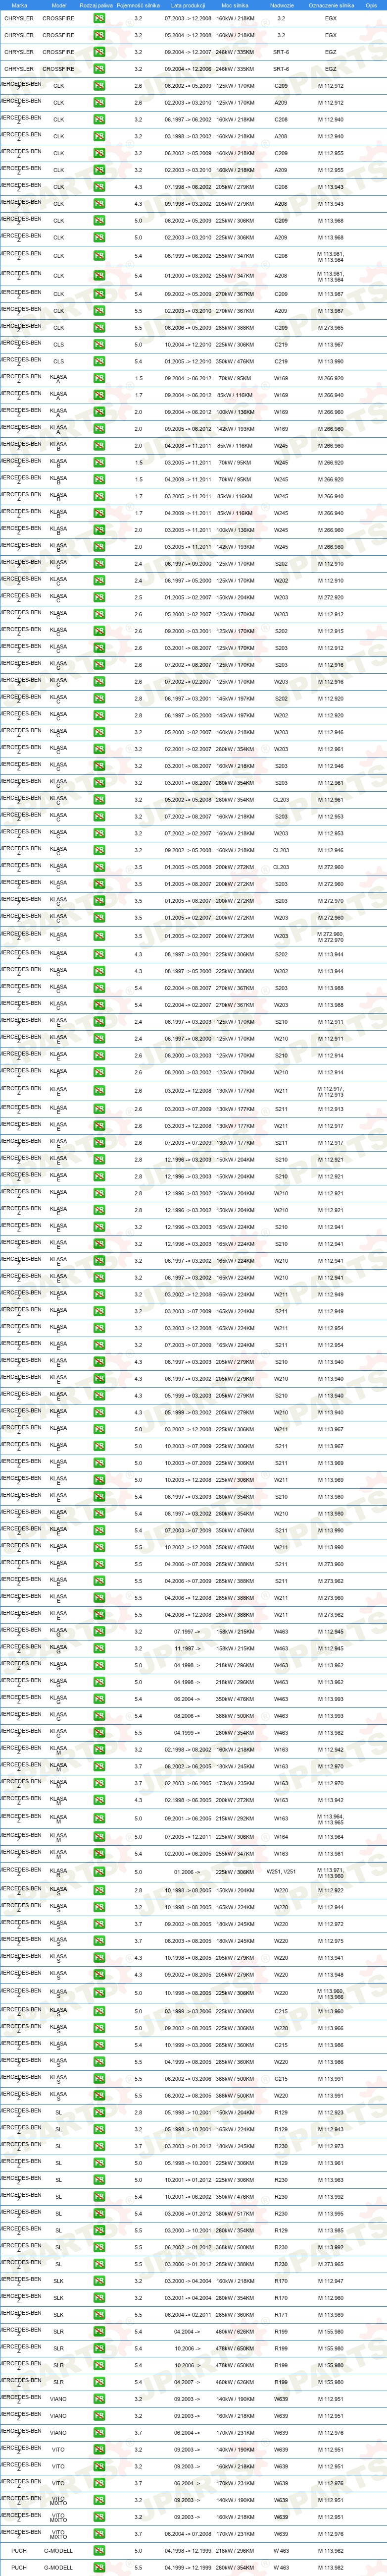Click fuel icon in W251, V251 row
The height and width of the screenshot is (2576, 387).
pyautogui.click(x=99, y=1872)
